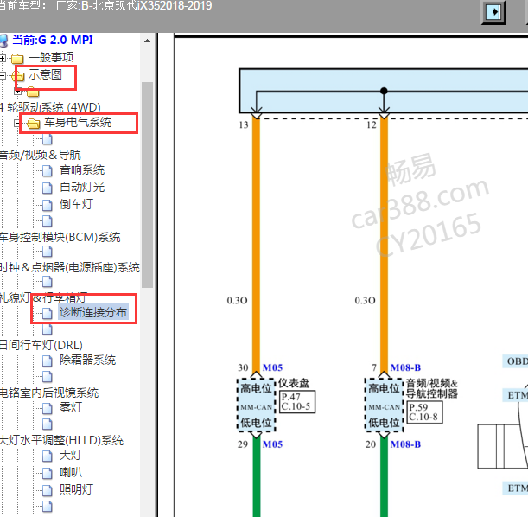The image size is (528, 517).
Task: Click the P.47 C.10-5 reference box
Action: click(x=297, y=401)
